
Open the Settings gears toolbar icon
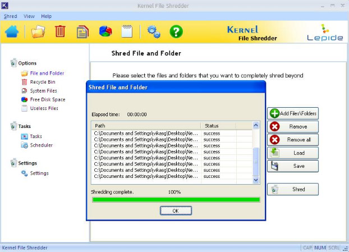pos(154,31)
